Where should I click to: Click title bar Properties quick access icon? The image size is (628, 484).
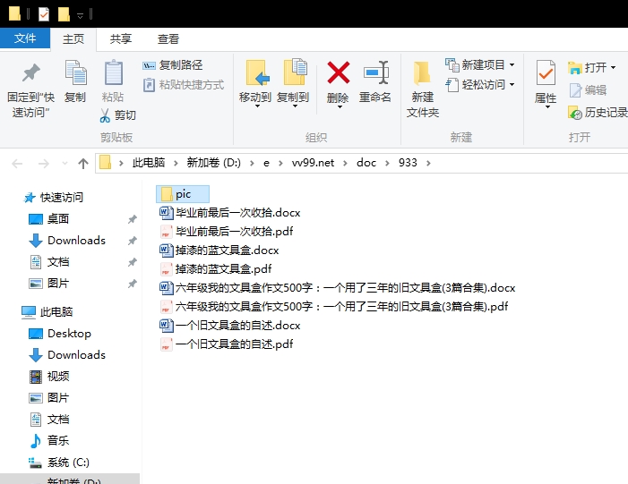44,14
